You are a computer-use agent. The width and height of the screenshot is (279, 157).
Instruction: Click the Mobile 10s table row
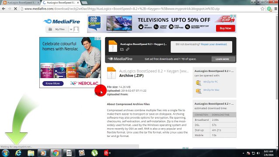214,135
